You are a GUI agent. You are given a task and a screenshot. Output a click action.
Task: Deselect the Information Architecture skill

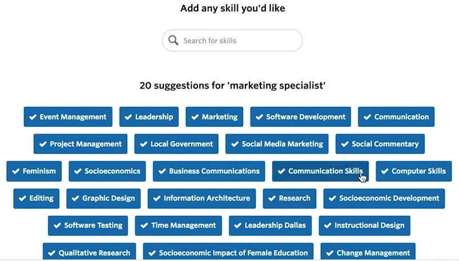pos(202,198)
